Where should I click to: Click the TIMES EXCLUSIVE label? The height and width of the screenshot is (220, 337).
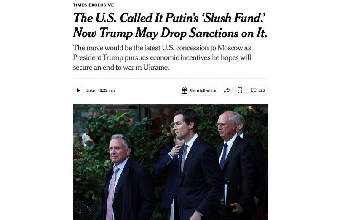[x=93, y=5]
